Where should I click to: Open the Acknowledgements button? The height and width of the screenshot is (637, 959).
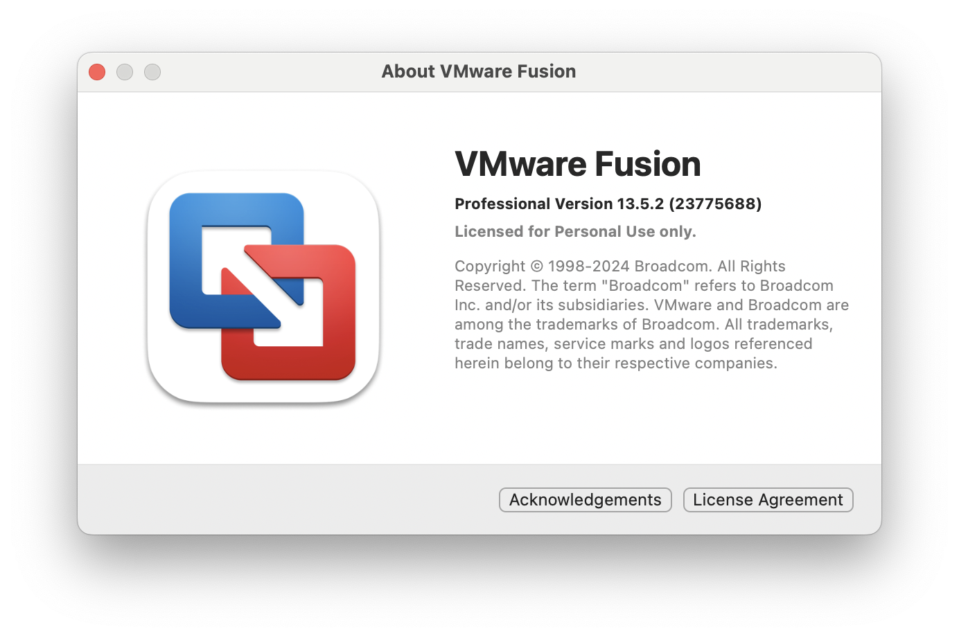[585, 500]
